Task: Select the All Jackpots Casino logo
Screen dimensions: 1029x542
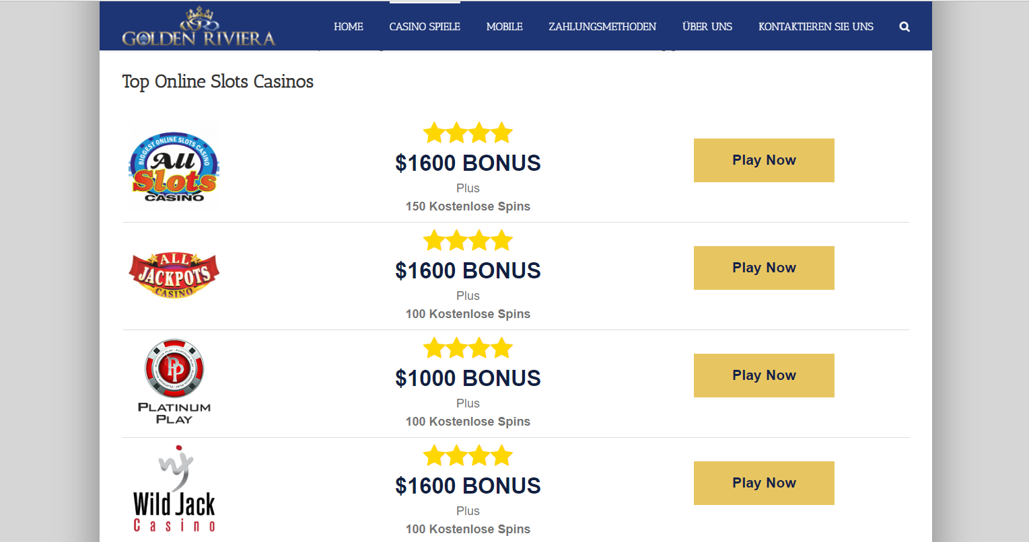Action: 174,275
